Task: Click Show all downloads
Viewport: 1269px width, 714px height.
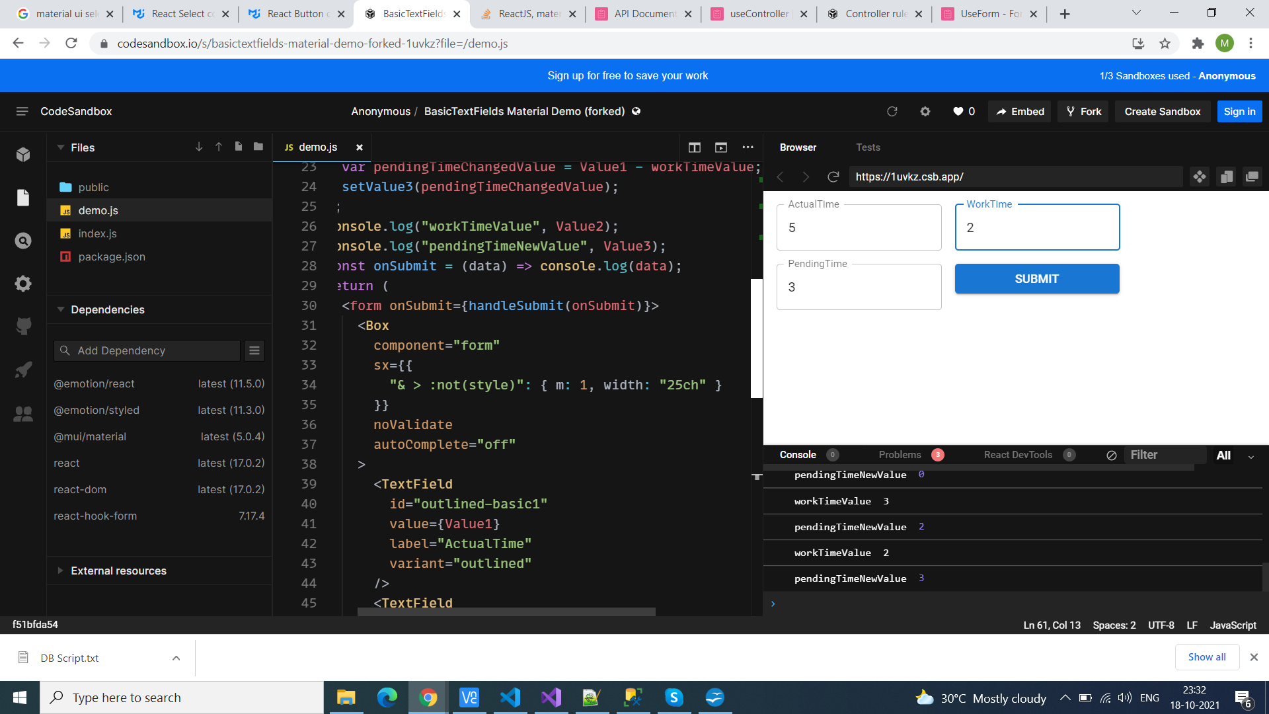Action: coord(1206,657)
